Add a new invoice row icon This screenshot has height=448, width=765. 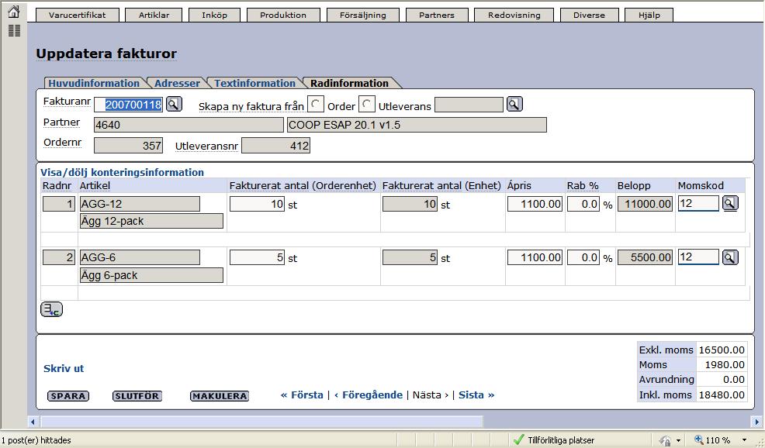51,309
